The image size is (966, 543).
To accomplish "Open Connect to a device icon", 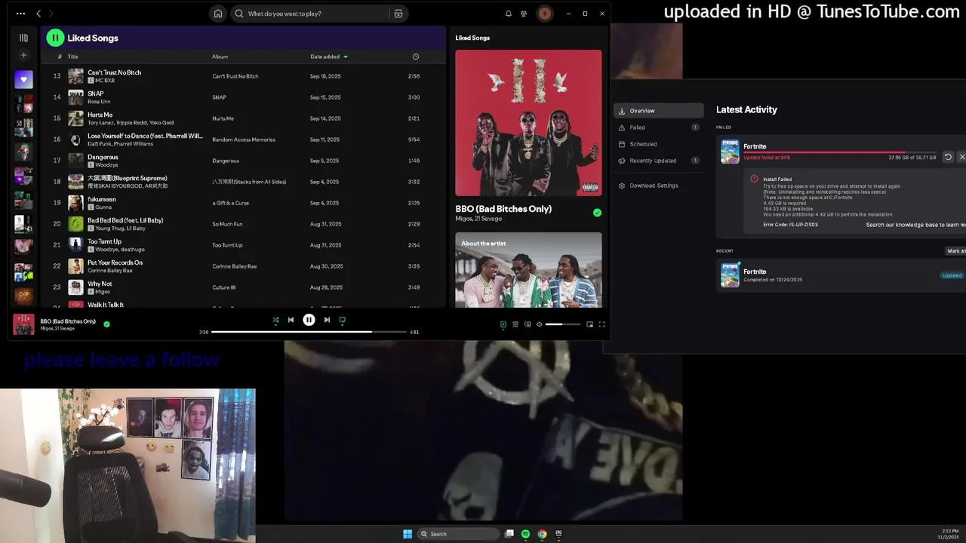I will click(528, 324).
